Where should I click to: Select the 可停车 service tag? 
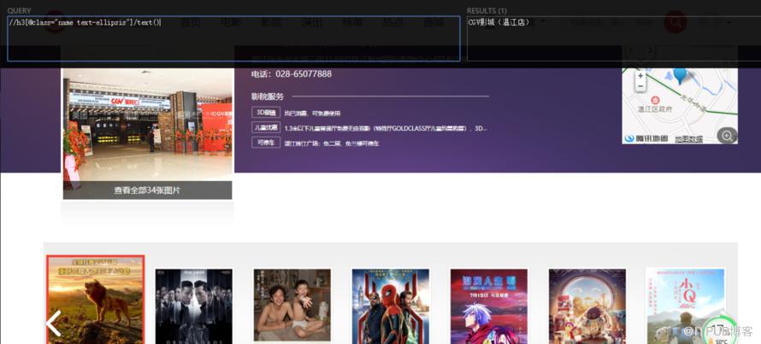click(x=266, y=143)
